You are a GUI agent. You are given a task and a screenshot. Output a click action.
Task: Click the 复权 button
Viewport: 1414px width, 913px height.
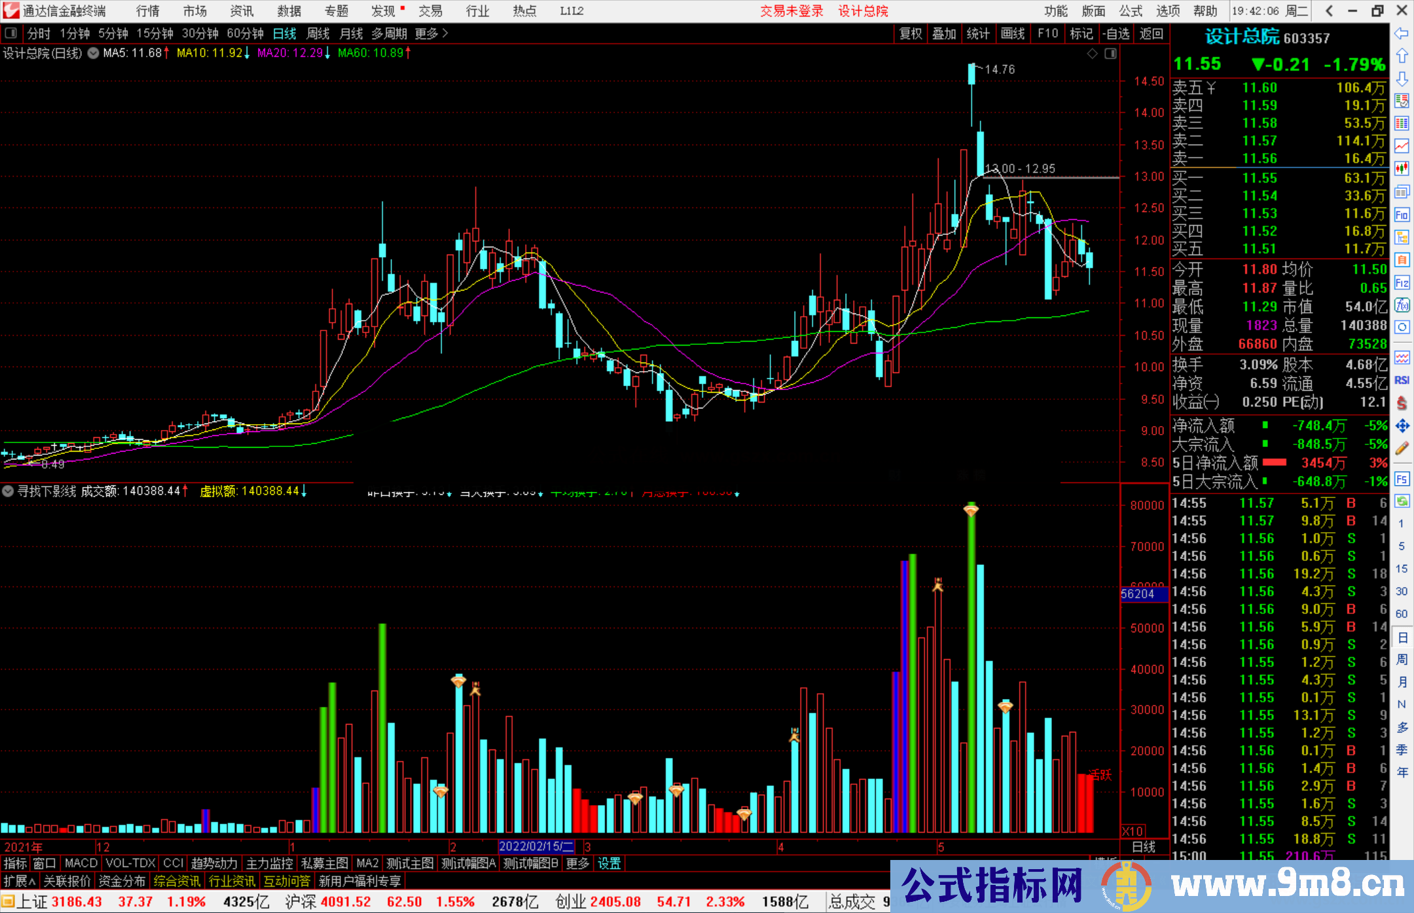(x=911, y=33)
